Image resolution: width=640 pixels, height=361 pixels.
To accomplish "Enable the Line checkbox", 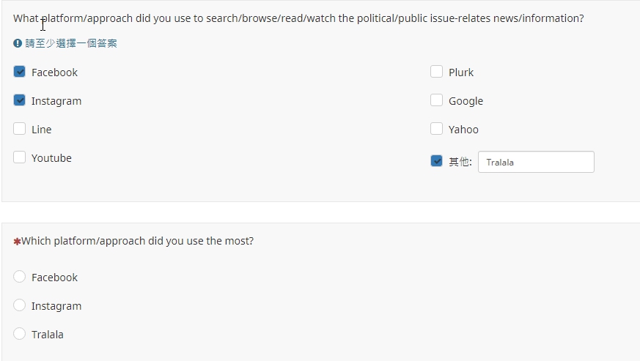I will 20,129.
